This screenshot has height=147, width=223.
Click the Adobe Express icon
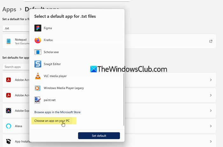coord(9,111)
